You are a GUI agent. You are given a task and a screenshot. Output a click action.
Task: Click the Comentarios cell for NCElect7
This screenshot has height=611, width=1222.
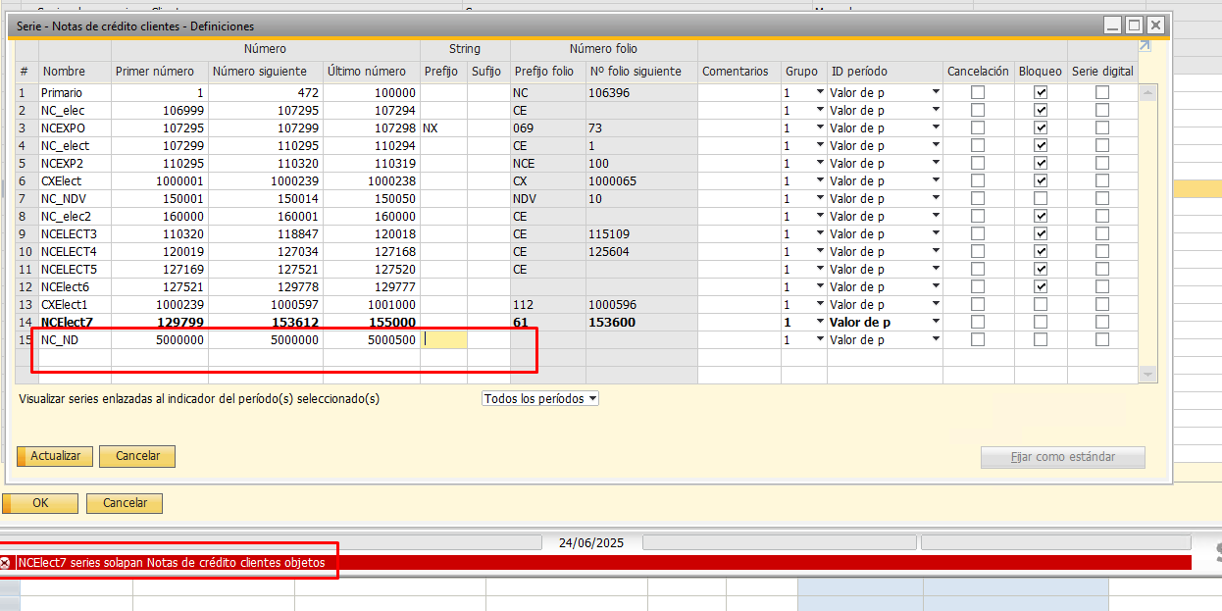(739, 322)
